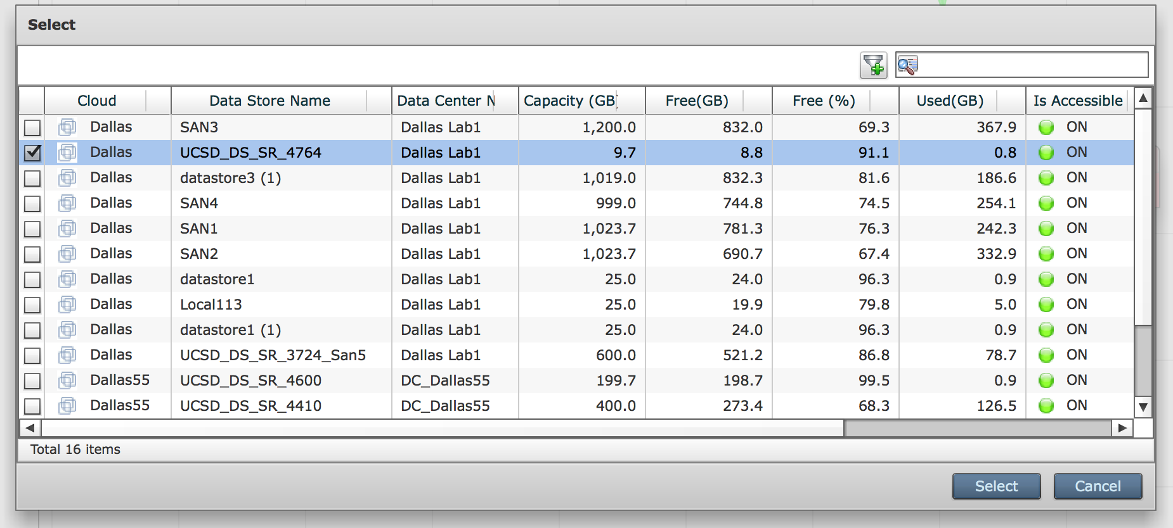The width and height of the screenshot is (1173, 528).
Task: Check the Local113 row checkbox
Action: click(32, 305)
